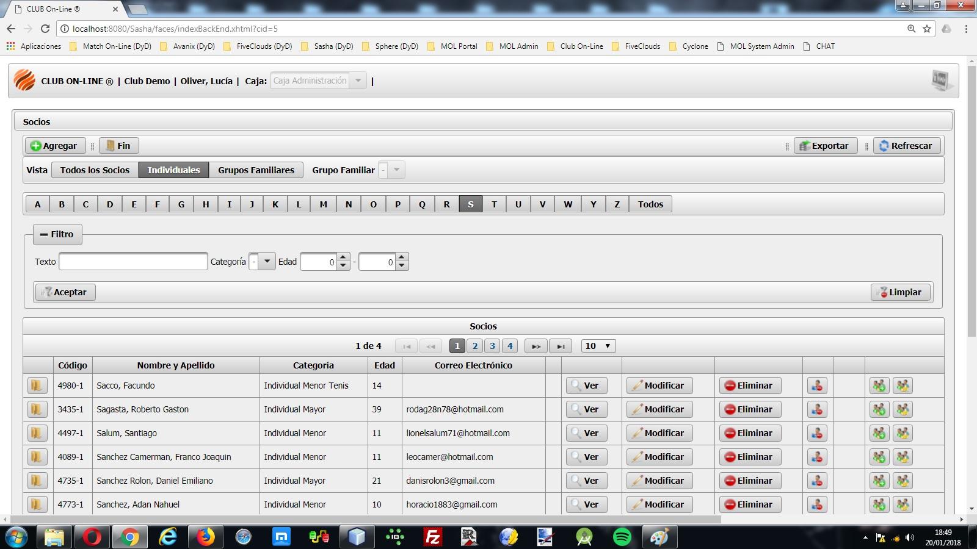Click the add-member icon in Salum, Santiago row
Screen dimensions: 977x549
(879, 433)
